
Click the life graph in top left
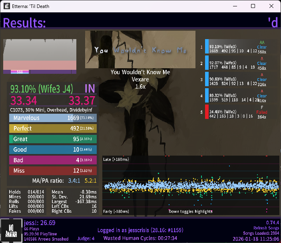pyautogui.click(x=40, y=56)
